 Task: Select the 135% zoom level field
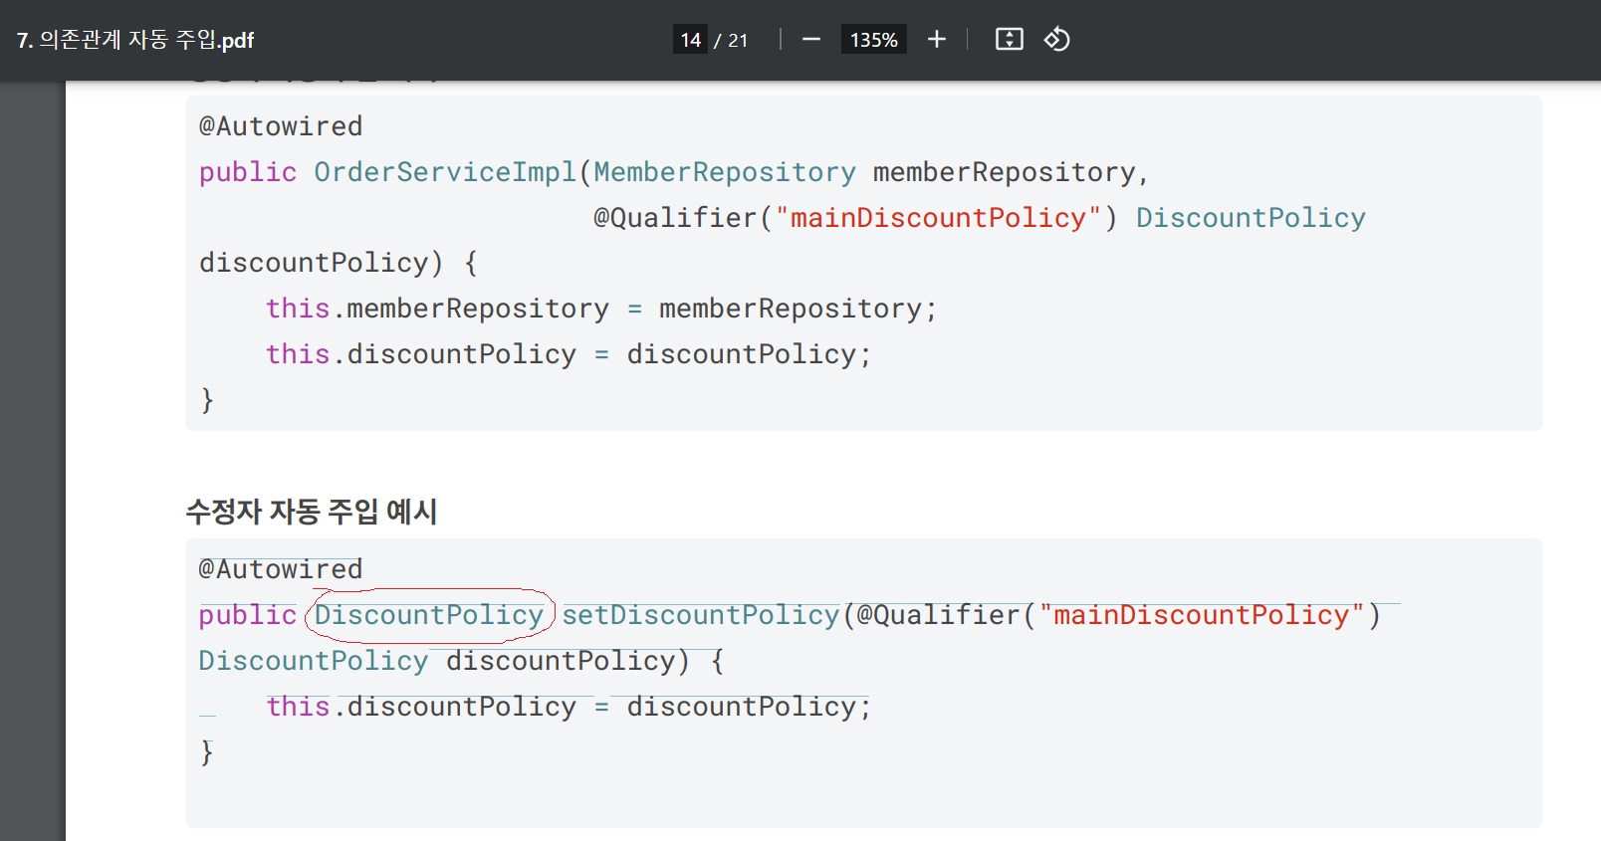pyautogui.click(x=873, y=40)
